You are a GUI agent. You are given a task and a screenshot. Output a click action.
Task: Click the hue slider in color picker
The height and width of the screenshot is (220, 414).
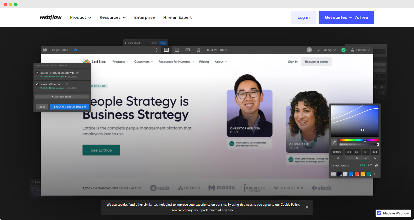(x=359, y=140)
